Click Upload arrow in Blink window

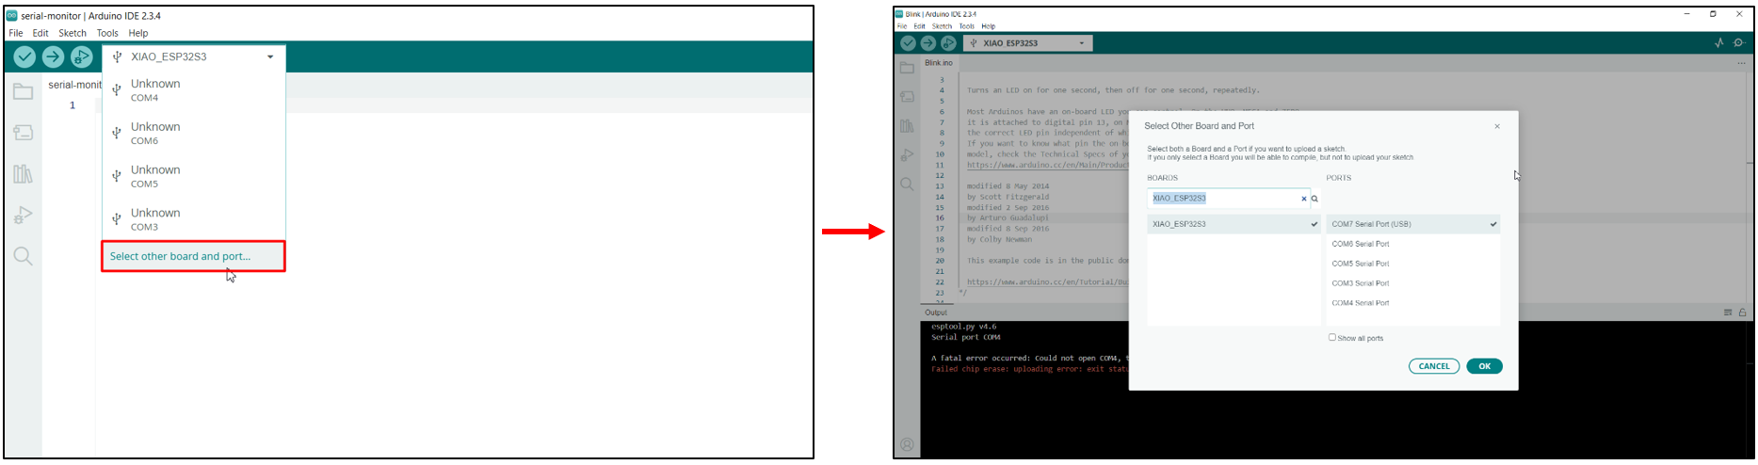(x=927, y=43)
